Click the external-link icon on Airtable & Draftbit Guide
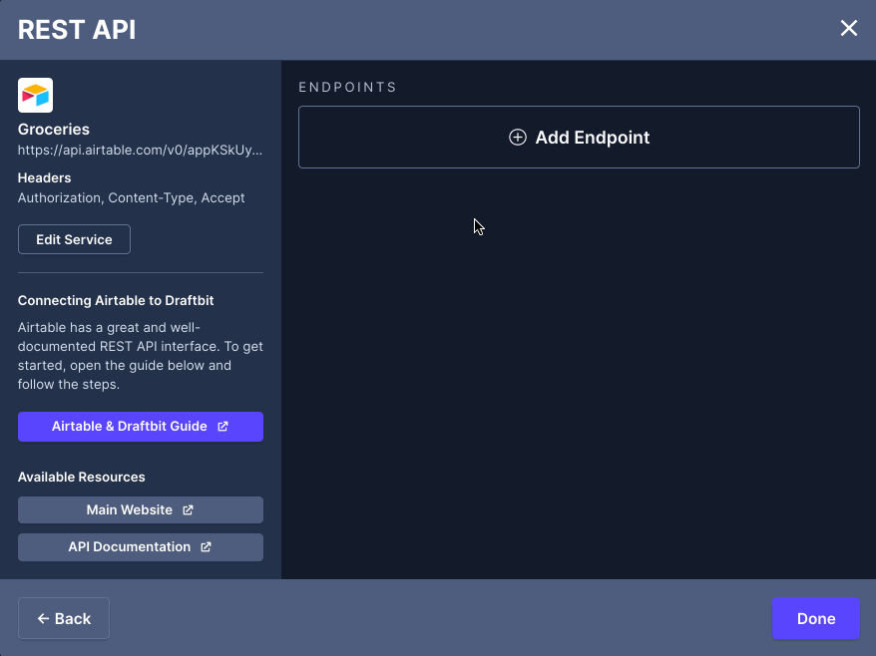This screenshot has width=876, height=656. [222, 427]
